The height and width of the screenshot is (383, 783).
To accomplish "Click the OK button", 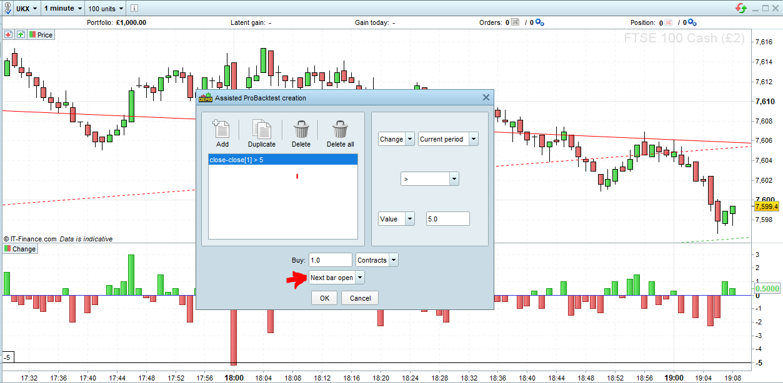I will point(324,298).
